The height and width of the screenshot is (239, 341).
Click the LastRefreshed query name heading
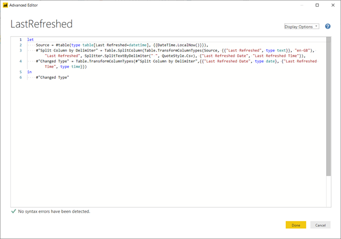click(42, 25)
